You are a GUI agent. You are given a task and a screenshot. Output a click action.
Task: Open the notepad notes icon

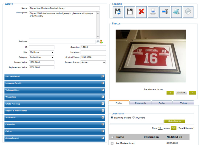click(176, 12)
